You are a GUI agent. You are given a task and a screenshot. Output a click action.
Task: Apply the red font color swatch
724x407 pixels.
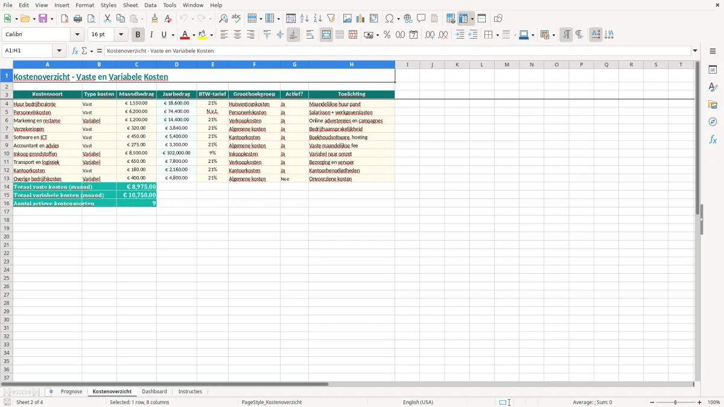tap(185, 35)
